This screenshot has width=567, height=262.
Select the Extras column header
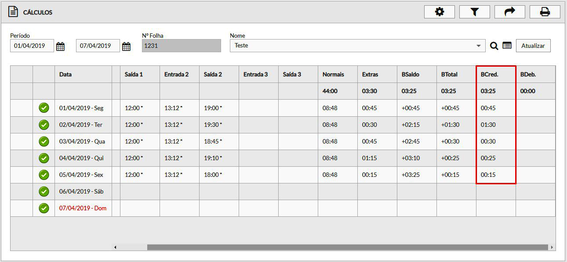click(x=370, y=75)
